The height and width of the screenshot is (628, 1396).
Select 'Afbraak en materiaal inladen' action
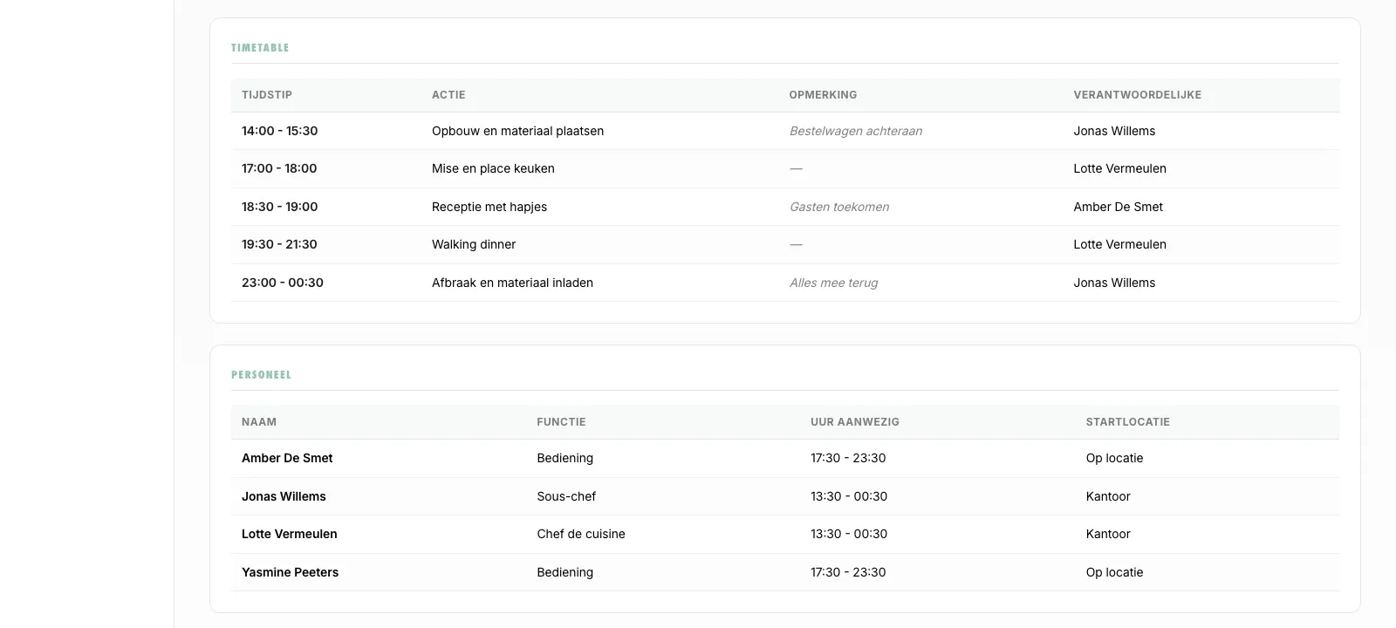tap(512, 283)
